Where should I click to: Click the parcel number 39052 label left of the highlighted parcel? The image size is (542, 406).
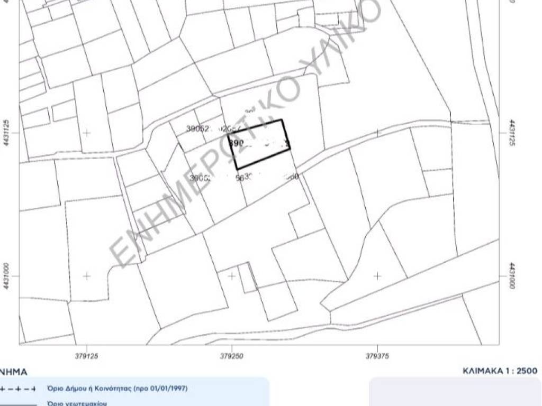(200, 128)
